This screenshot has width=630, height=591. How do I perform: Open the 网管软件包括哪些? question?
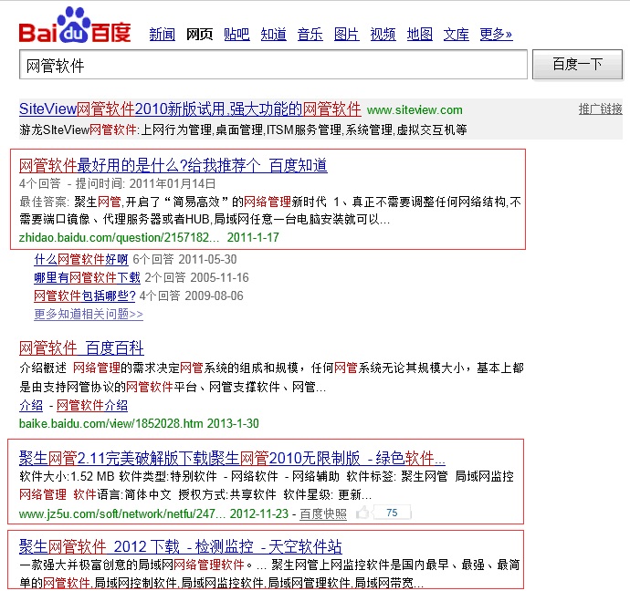tap(85, 295)
